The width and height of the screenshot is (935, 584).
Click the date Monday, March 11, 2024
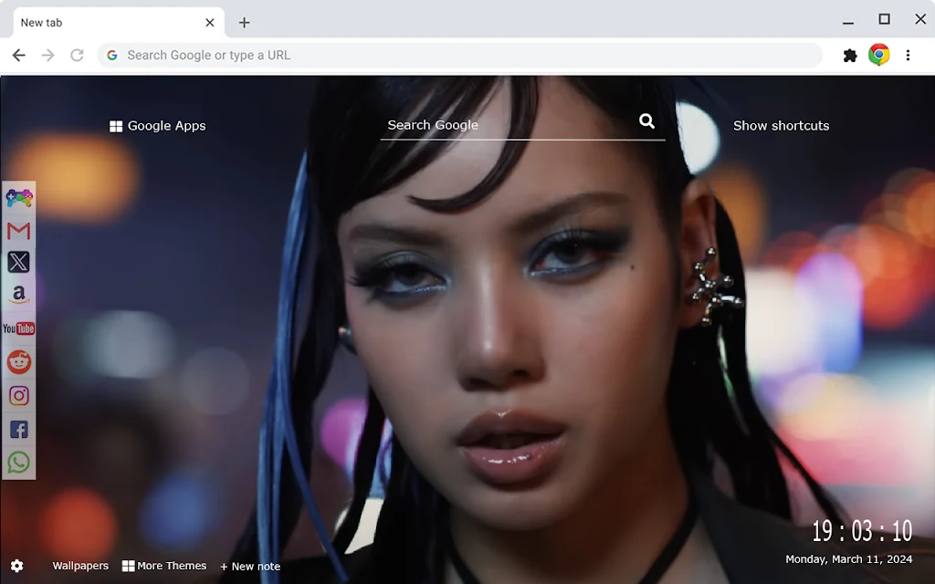click(848, 559)
